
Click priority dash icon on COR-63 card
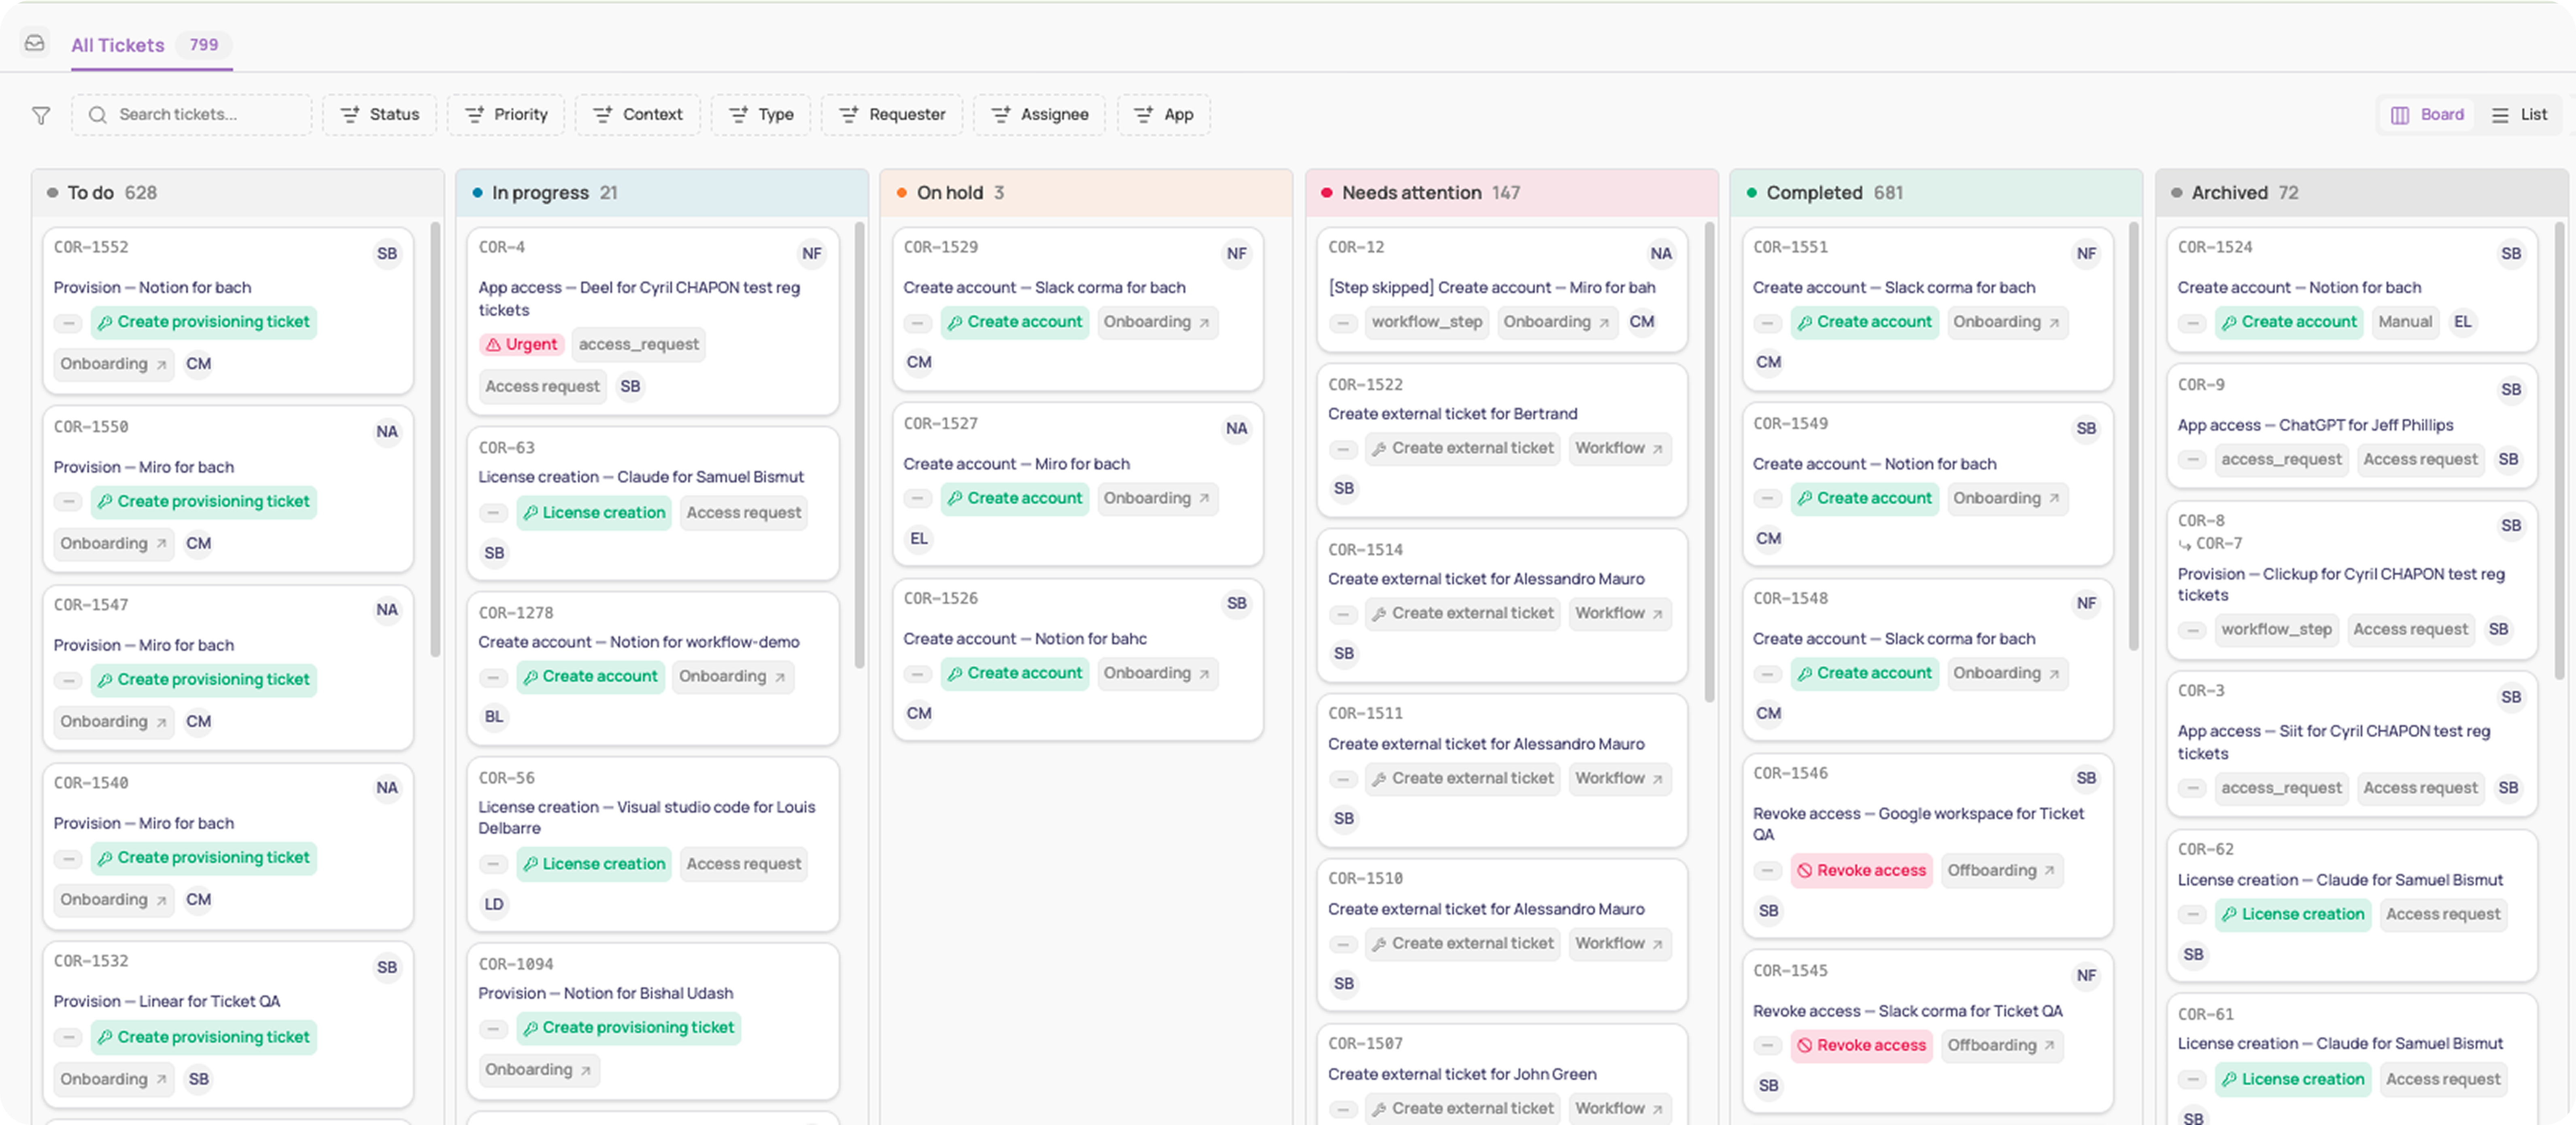coord(493,514)
